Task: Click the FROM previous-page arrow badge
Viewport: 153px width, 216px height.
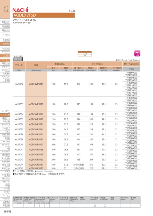Action: pyautogui.click(x=18, y=59)
